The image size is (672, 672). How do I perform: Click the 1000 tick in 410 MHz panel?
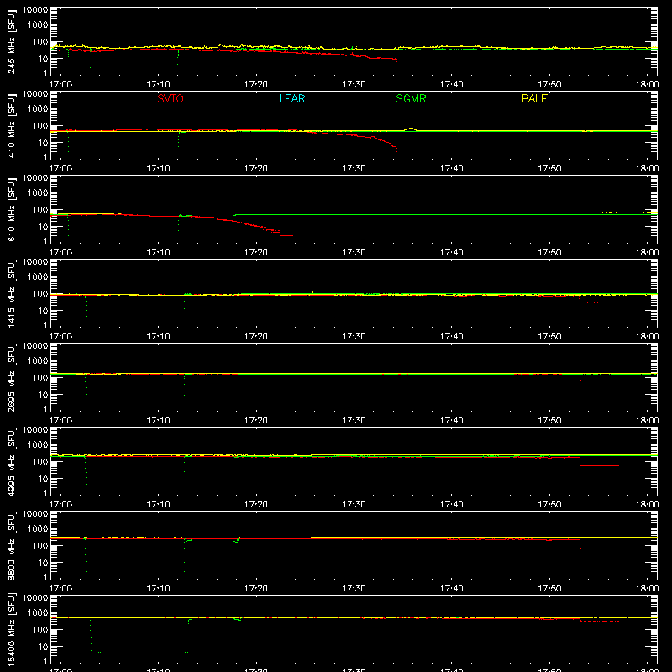coord(38,109)
